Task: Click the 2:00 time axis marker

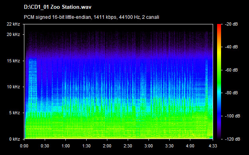Action: point(107,146)
